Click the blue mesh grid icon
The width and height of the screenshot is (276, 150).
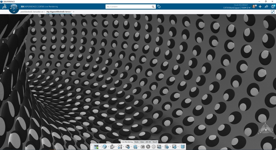pos(183,147)
